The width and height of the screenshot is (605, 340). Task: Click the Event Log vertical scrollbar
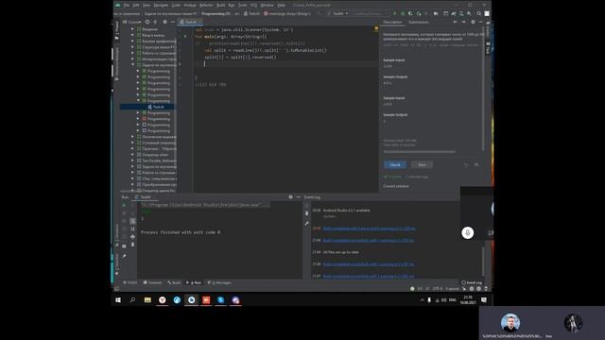(483, 262)
